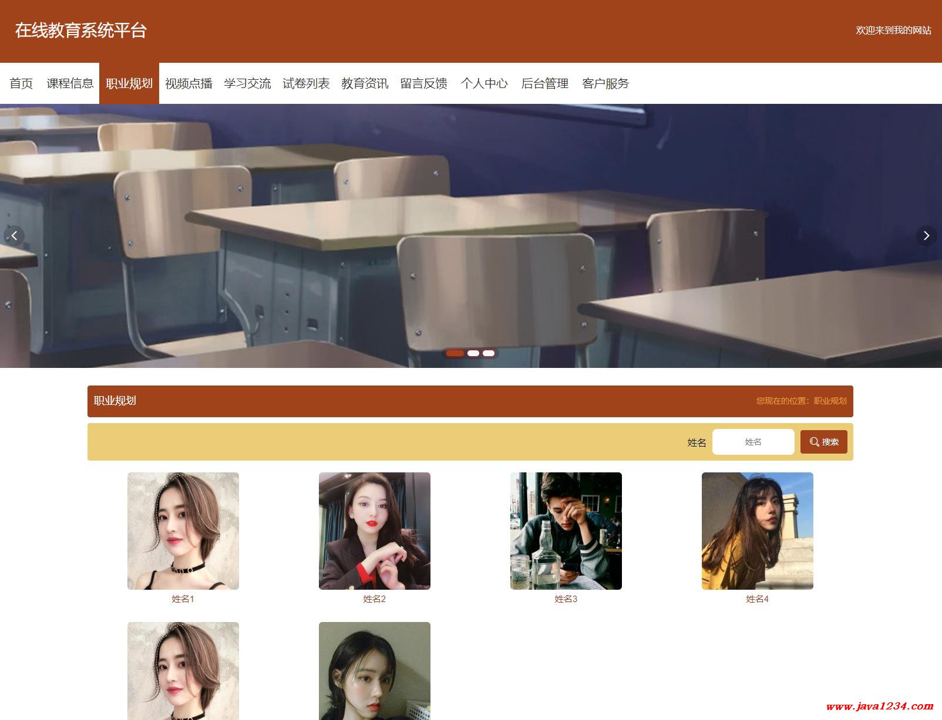Select the third carousel indicator dot
The image size is (942, 720).
[x=489, y=353]
